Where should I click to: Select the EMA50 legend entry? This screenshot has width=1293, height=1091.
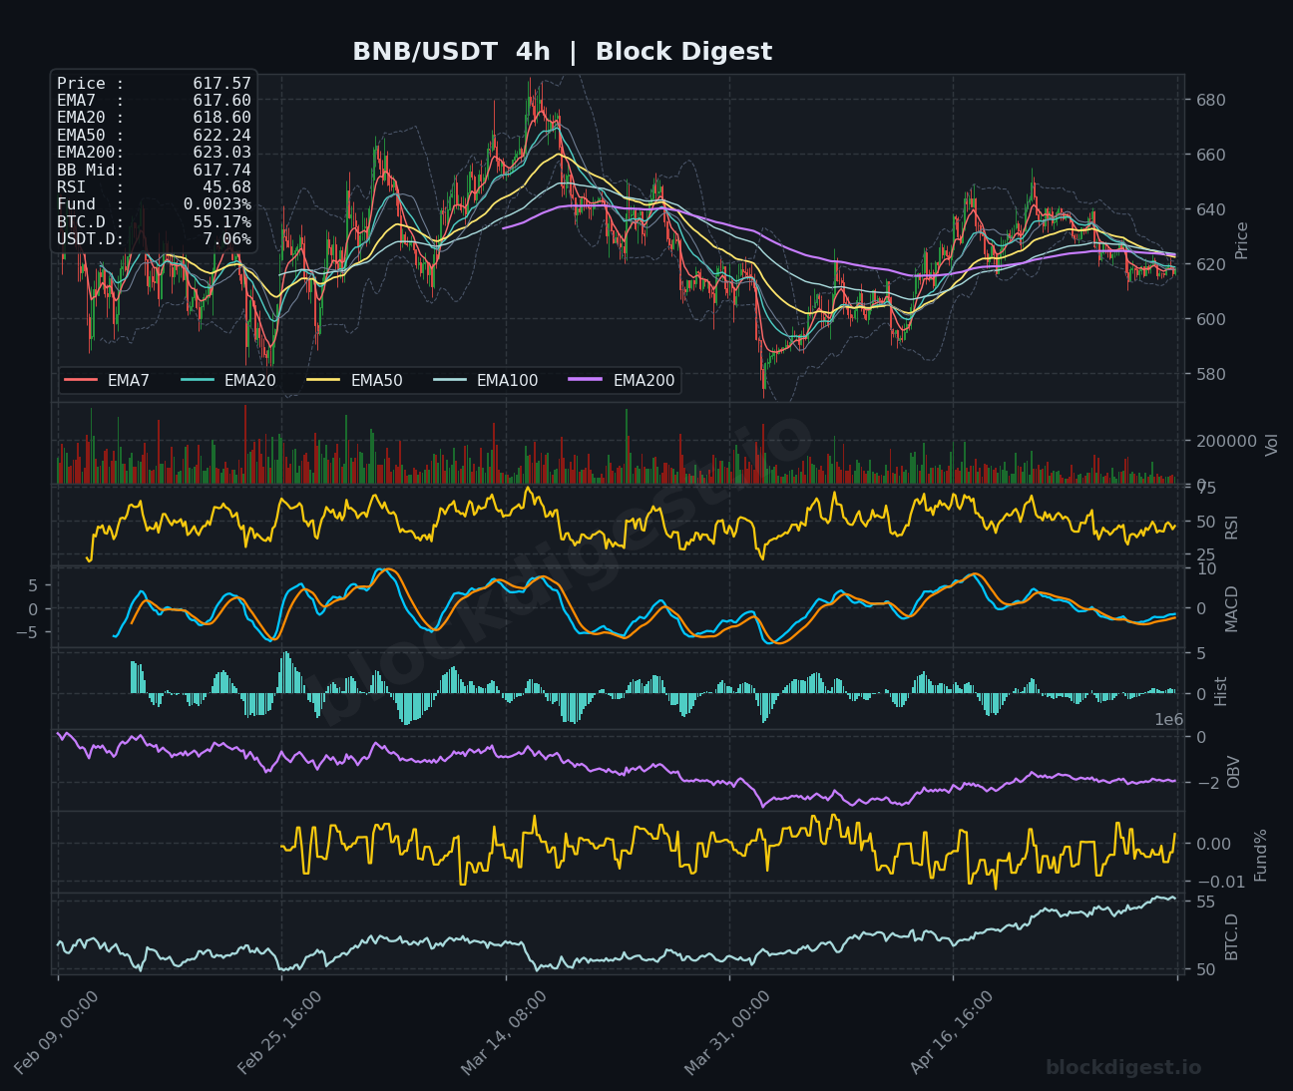pos(355,380)
